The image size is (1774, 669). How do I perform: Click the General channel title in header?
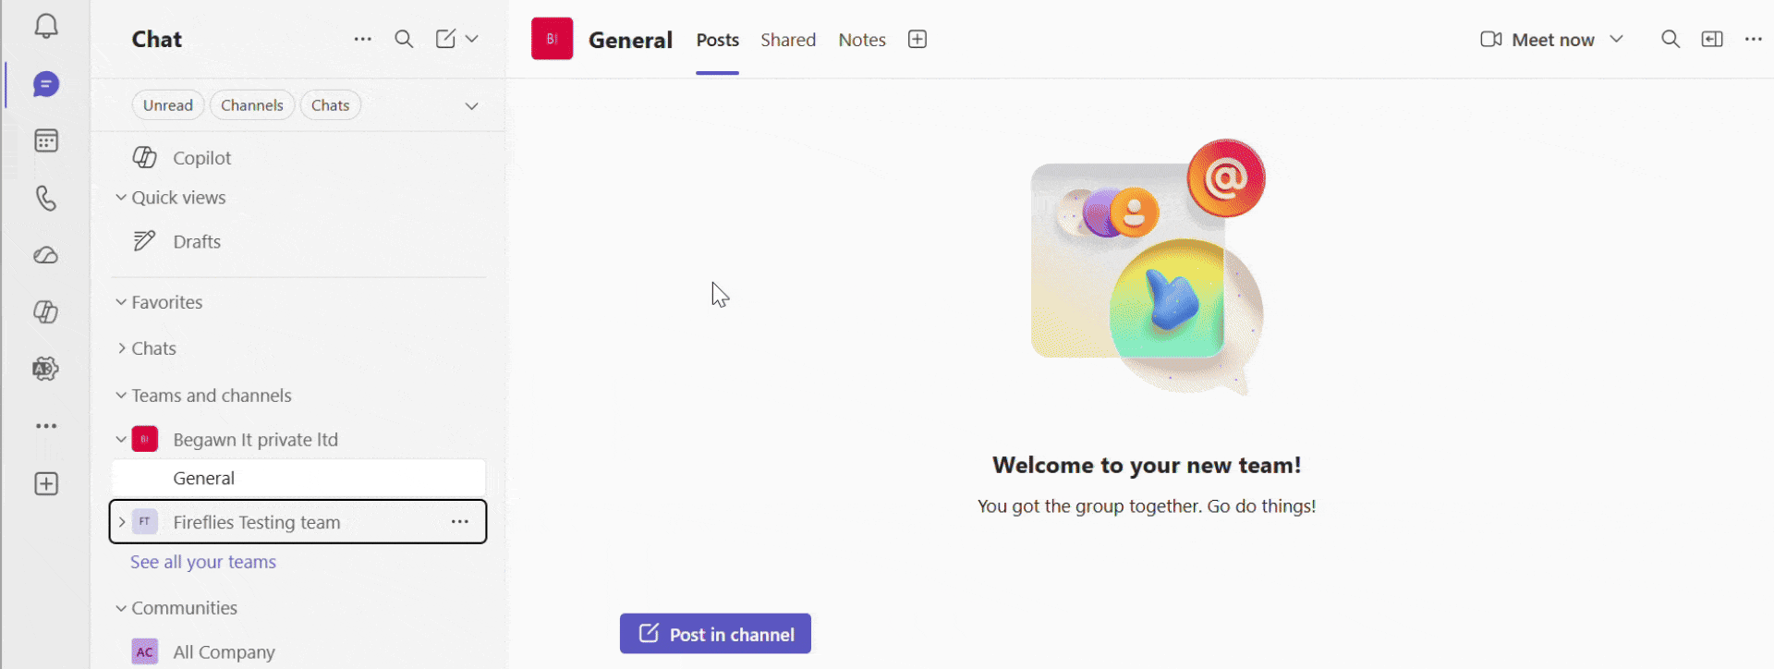point(631,40)
